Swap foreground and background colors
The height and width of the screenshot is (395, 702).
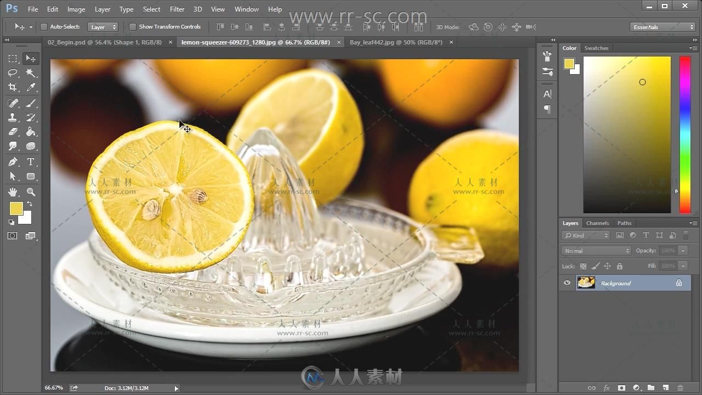click(30, 204)
